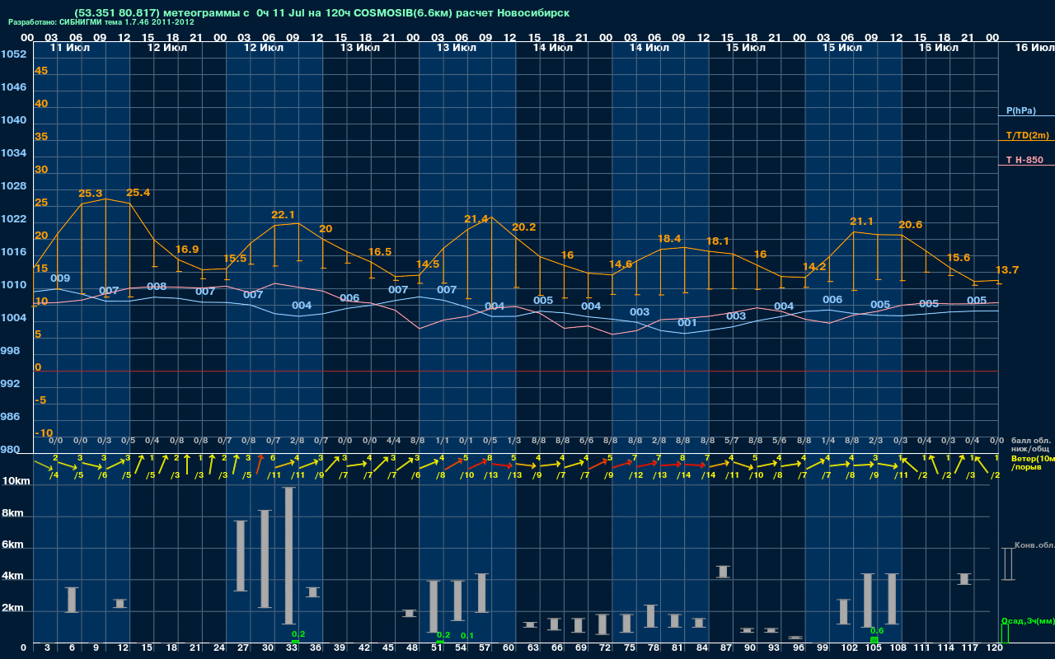Image resolution: width=1055 pixels, height=659 pixels.
Task: Click the pressure label 009
Action: coord(60,278)
